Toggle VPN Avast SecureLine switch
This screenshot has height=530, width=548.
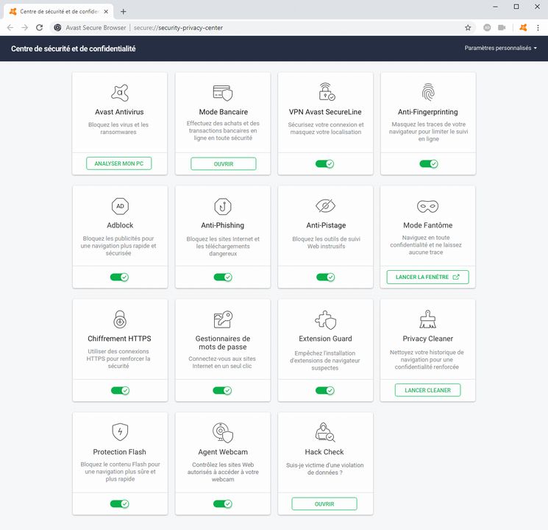(325, 163)
